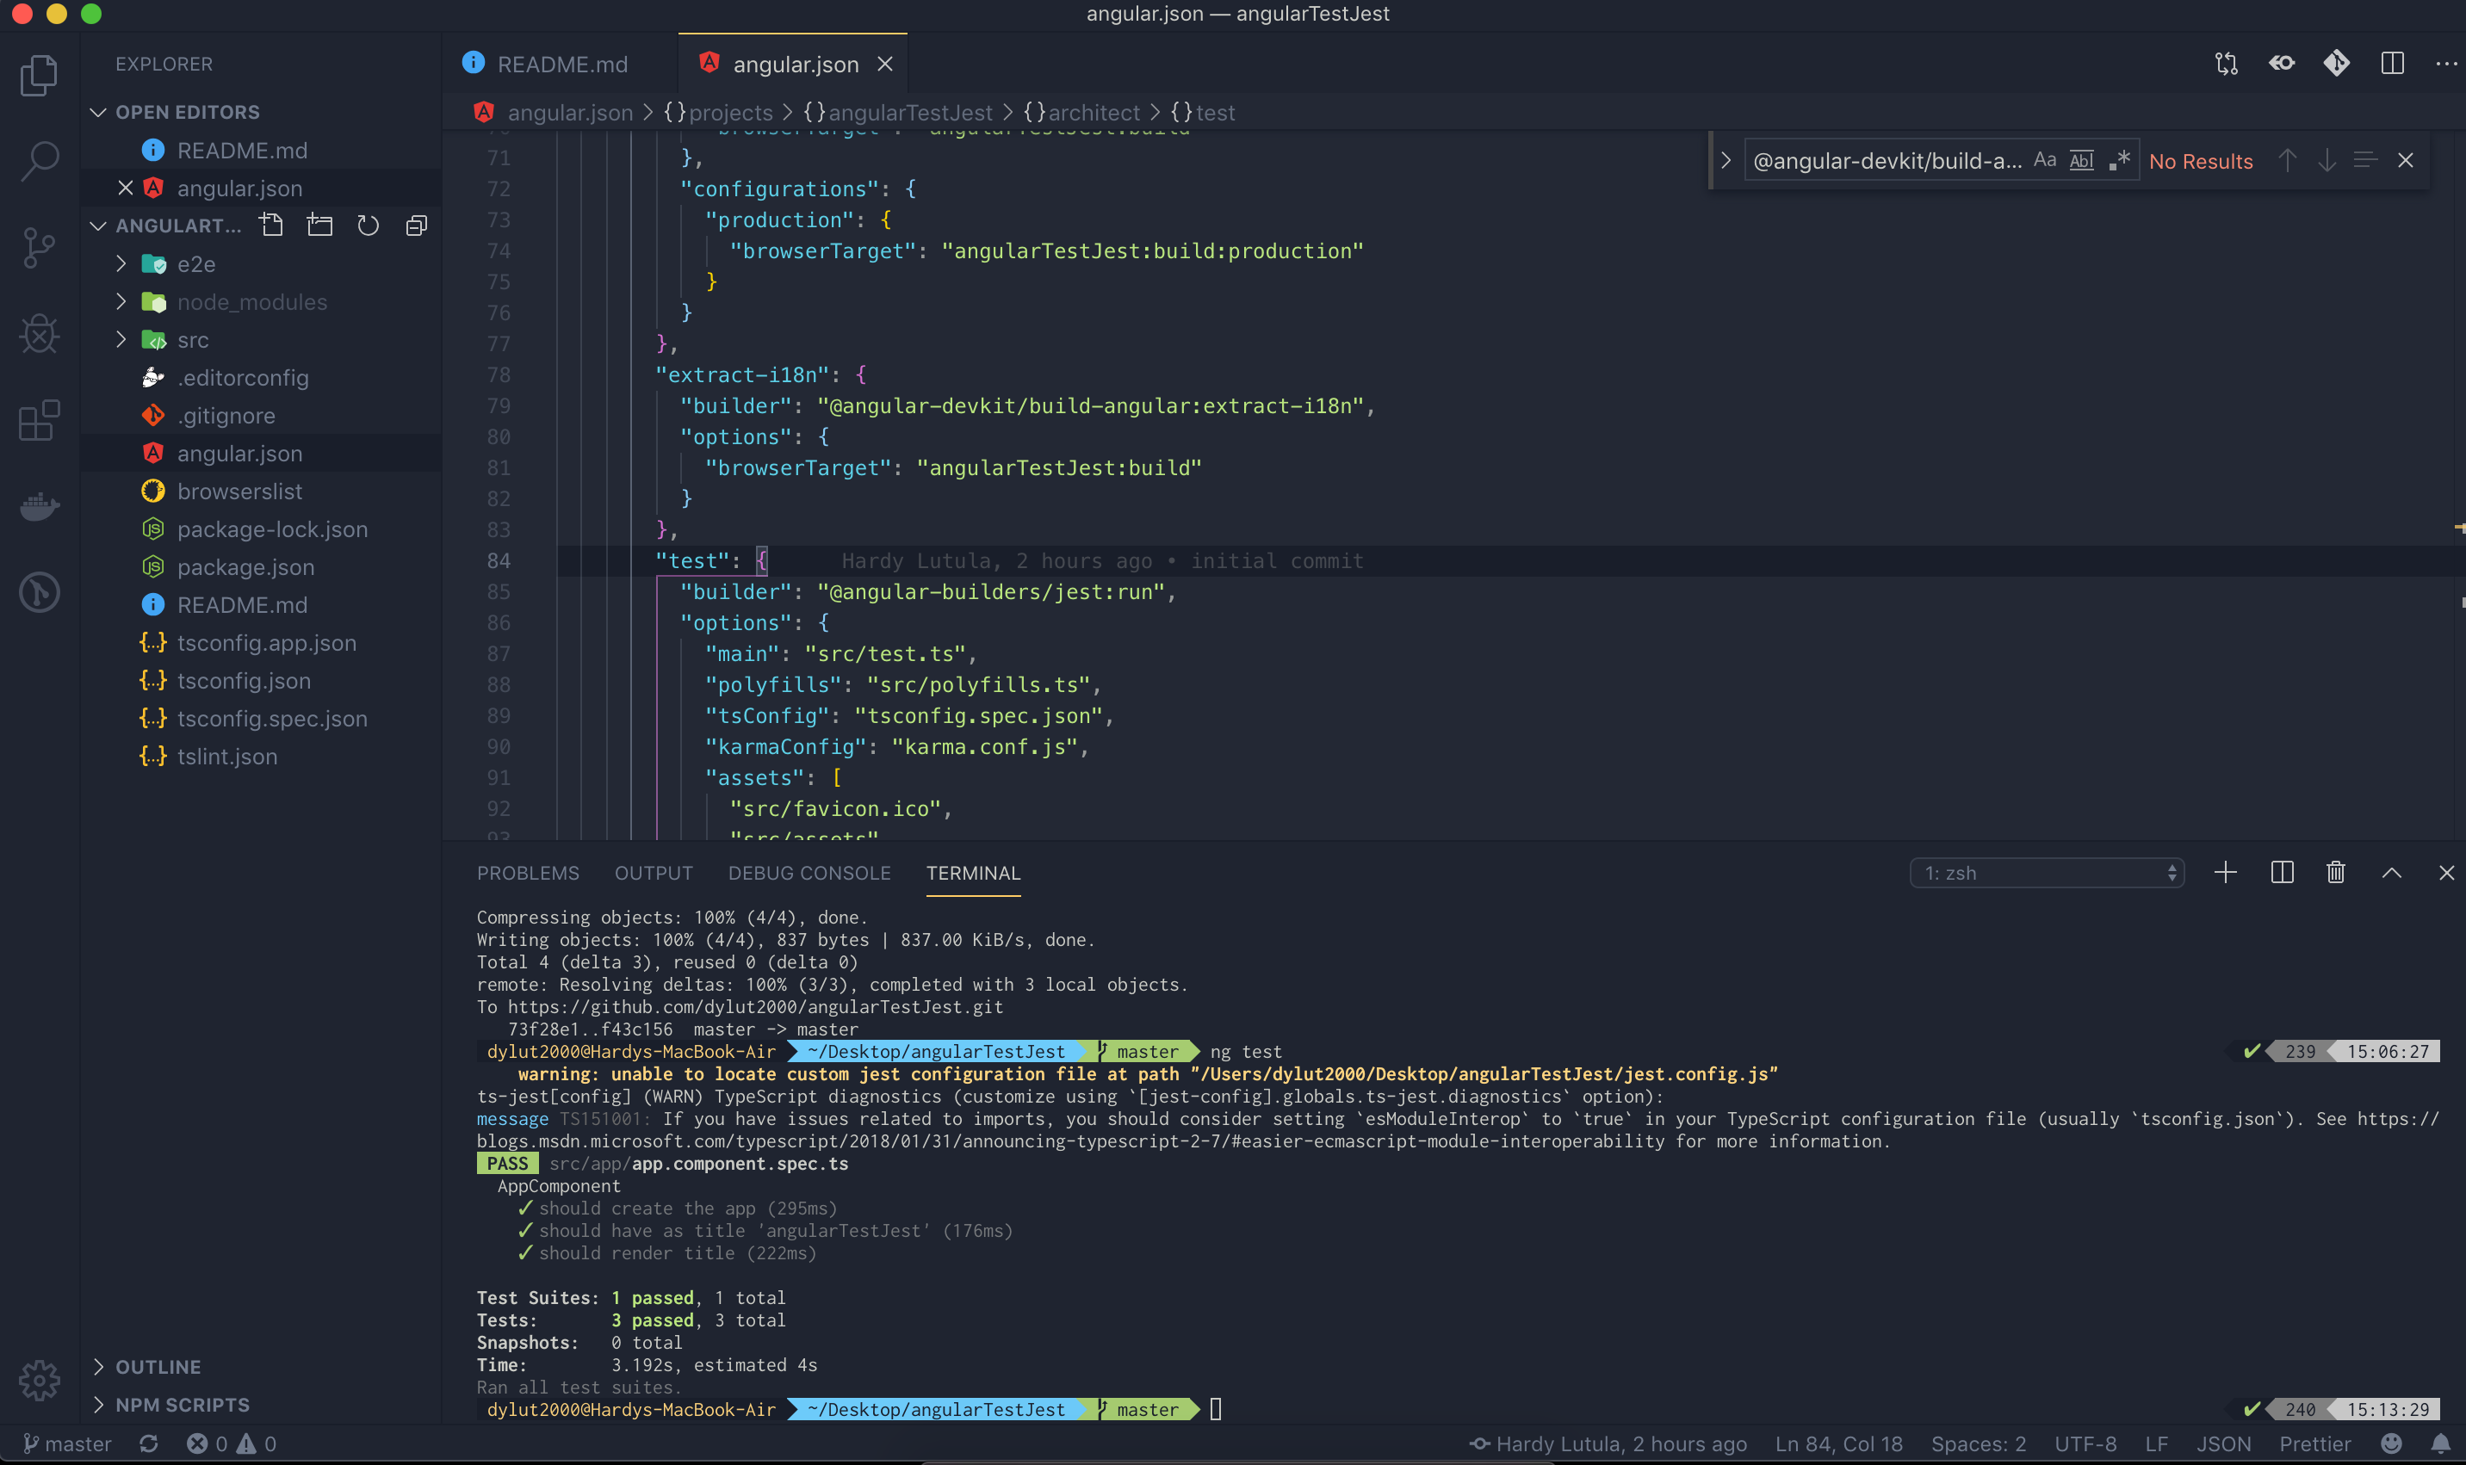Toggle Use Regular Expression in find

pyautogui.click(x=2120, y=161)
